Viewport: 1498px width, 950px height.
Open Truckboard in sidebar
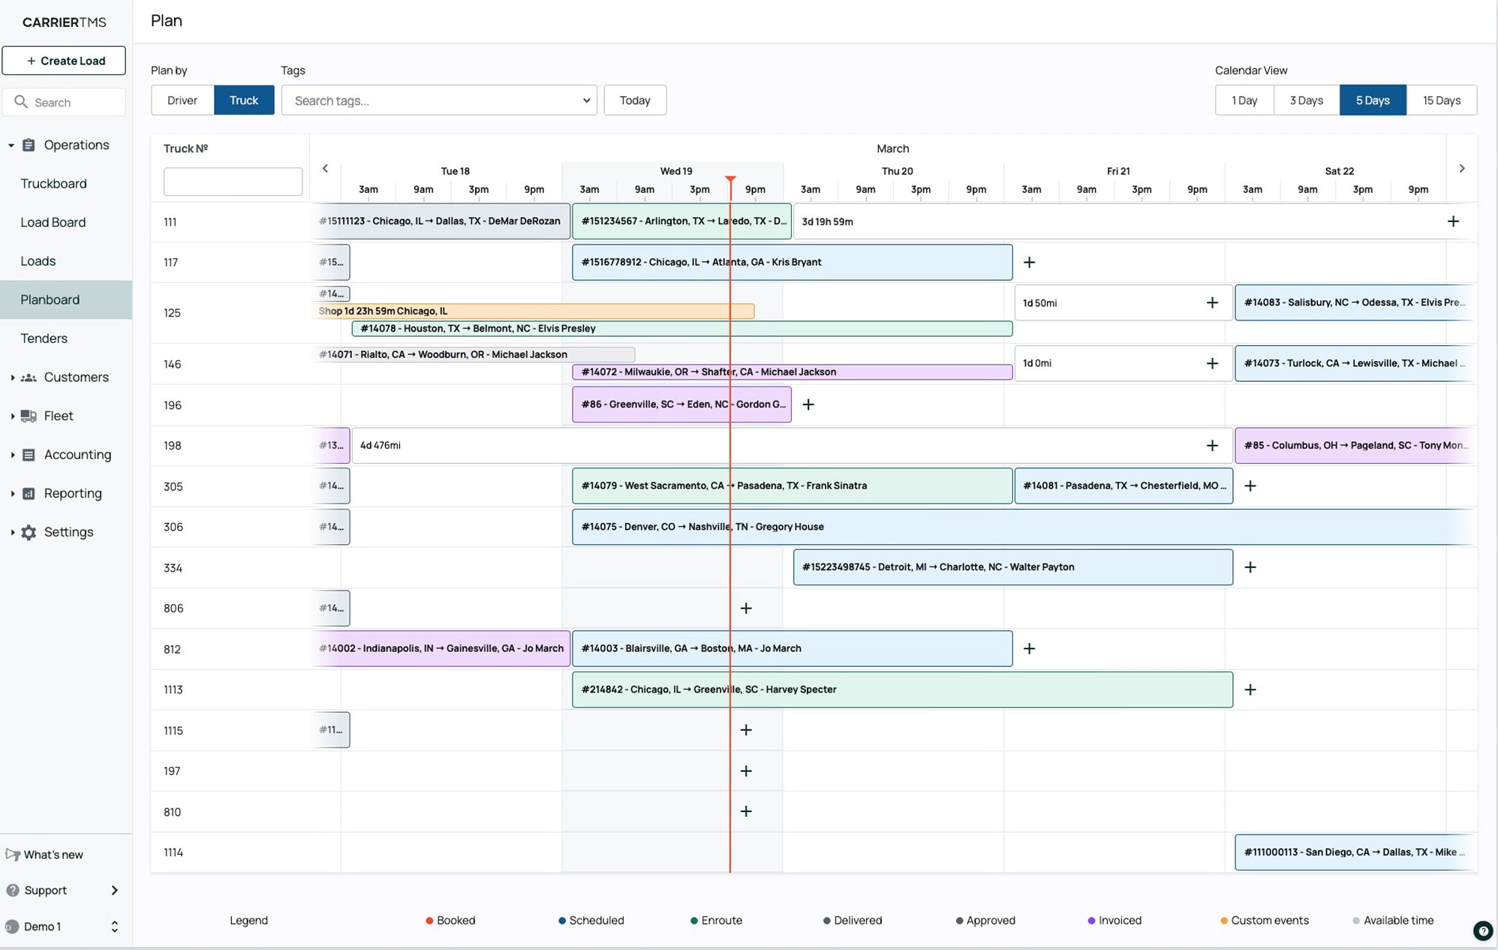[53, 184]
